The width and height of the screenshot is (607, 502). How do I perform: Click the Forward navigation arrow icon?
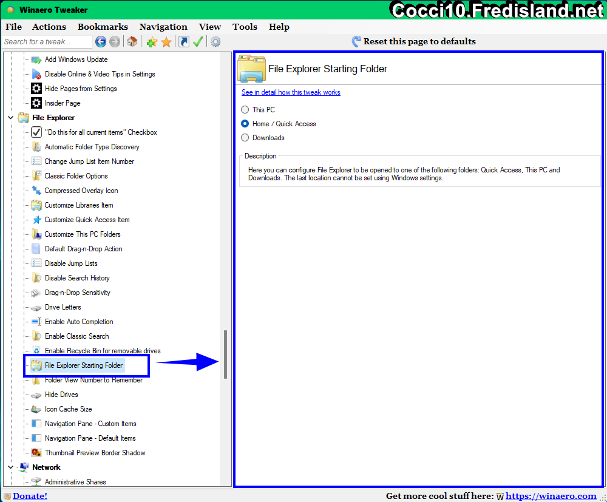pyautogui.click(x=115, y=41)
